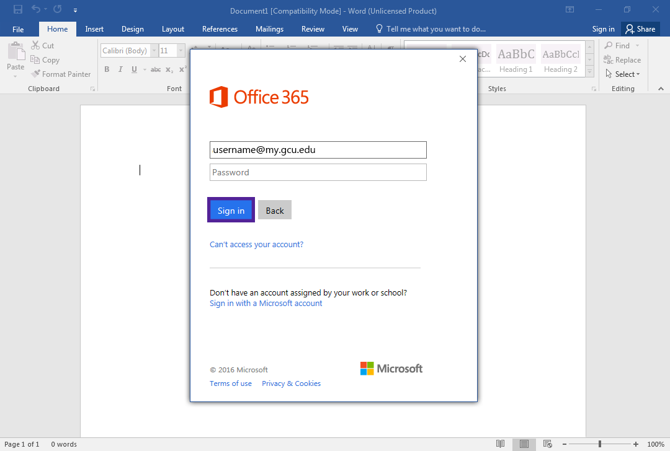Zoom in with the plus button

tap(636, 444)
